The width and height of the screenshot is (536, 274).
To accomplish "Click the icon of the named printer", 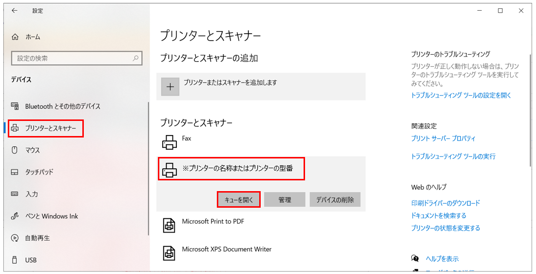I will [169, 170].
